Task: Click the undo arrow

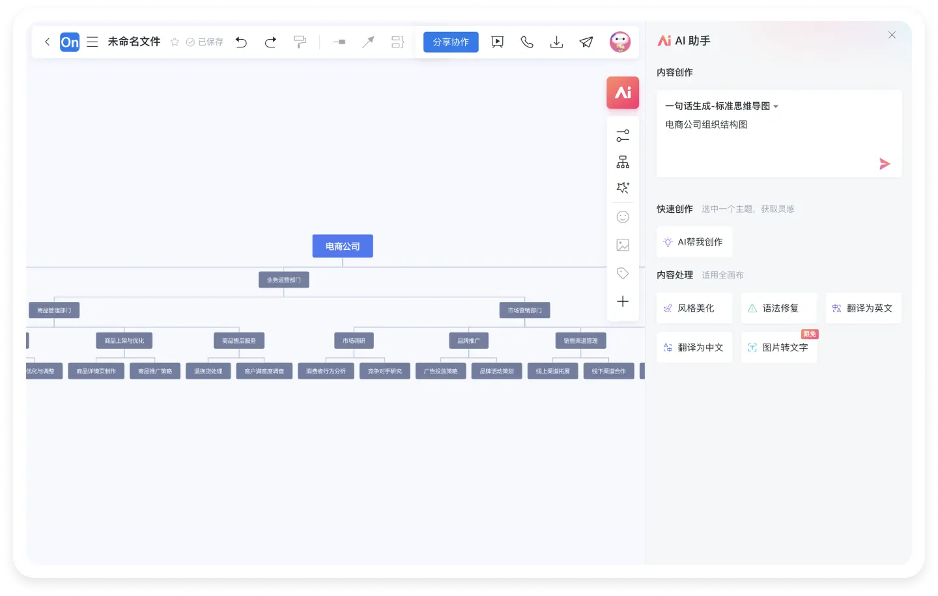Action: 241,42
